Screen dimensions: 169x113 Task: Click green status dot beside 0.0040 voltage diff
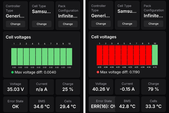[x=12, y=72]
